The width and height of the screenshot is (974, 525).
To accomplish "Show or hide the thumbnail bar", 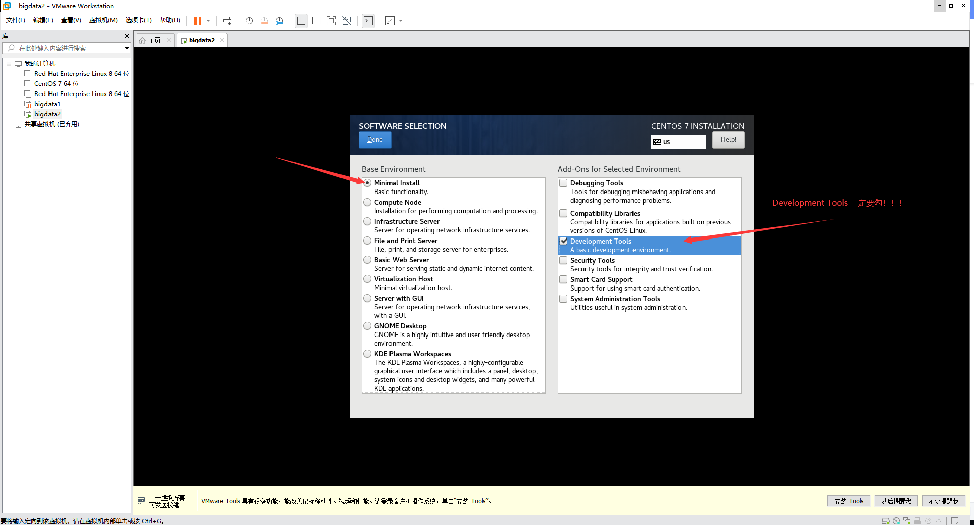I will 316,21.
